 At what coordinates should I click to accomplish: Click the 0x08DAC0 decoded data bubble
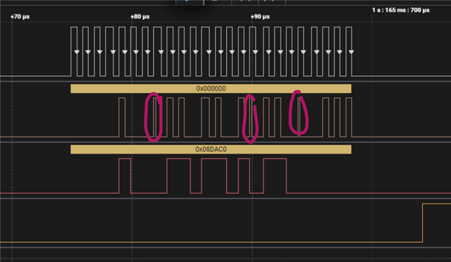[x=211, y=149]
